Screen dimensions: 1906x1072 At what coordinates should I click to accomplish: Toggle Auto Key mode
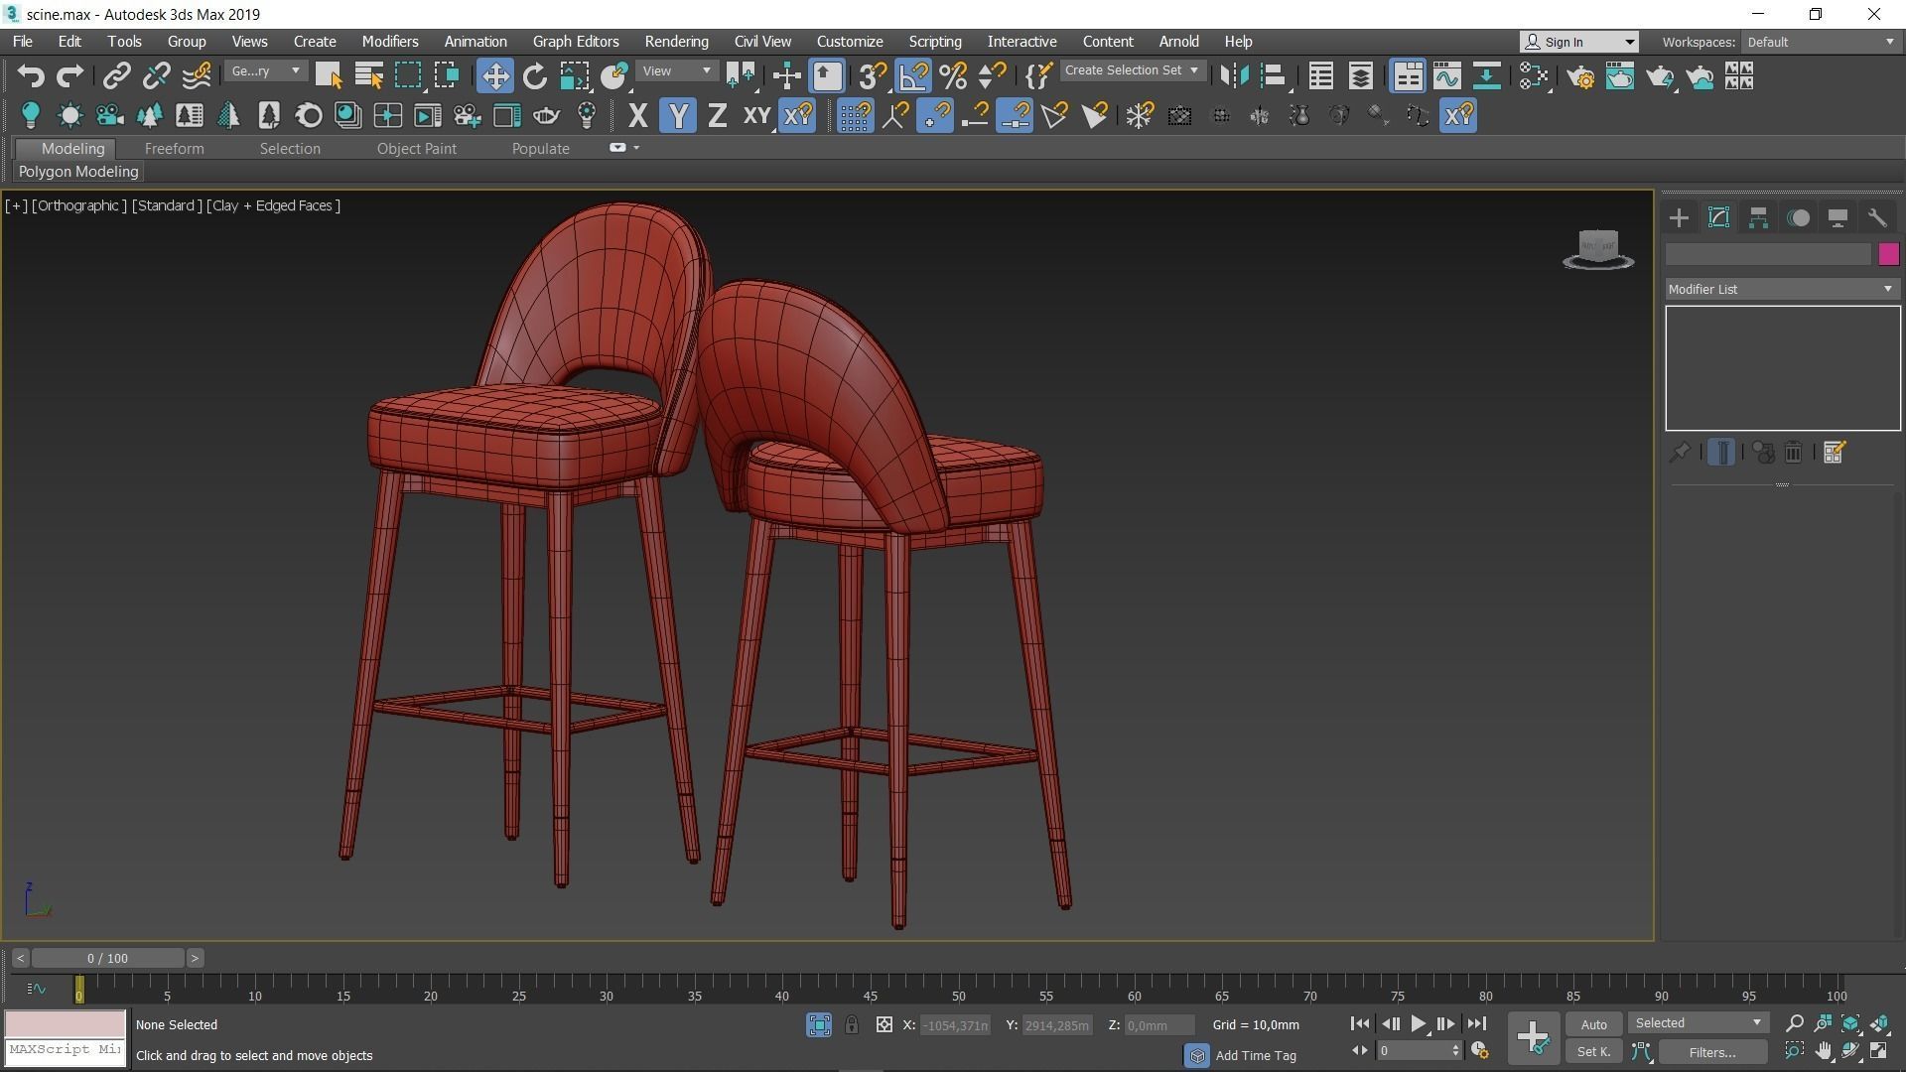(1593, 1025)
